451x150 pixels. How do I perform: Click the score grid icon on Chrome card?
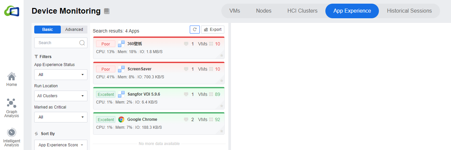[211, 119]
